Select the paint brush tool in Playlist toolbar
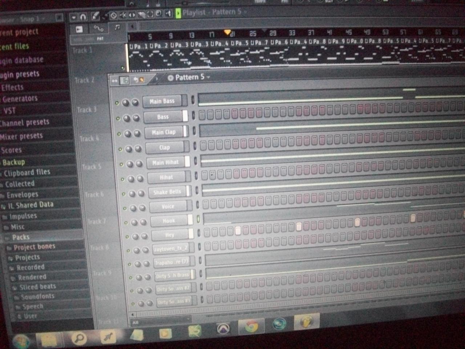This screenshot has width=465, height=349. (x=105, y=16)
